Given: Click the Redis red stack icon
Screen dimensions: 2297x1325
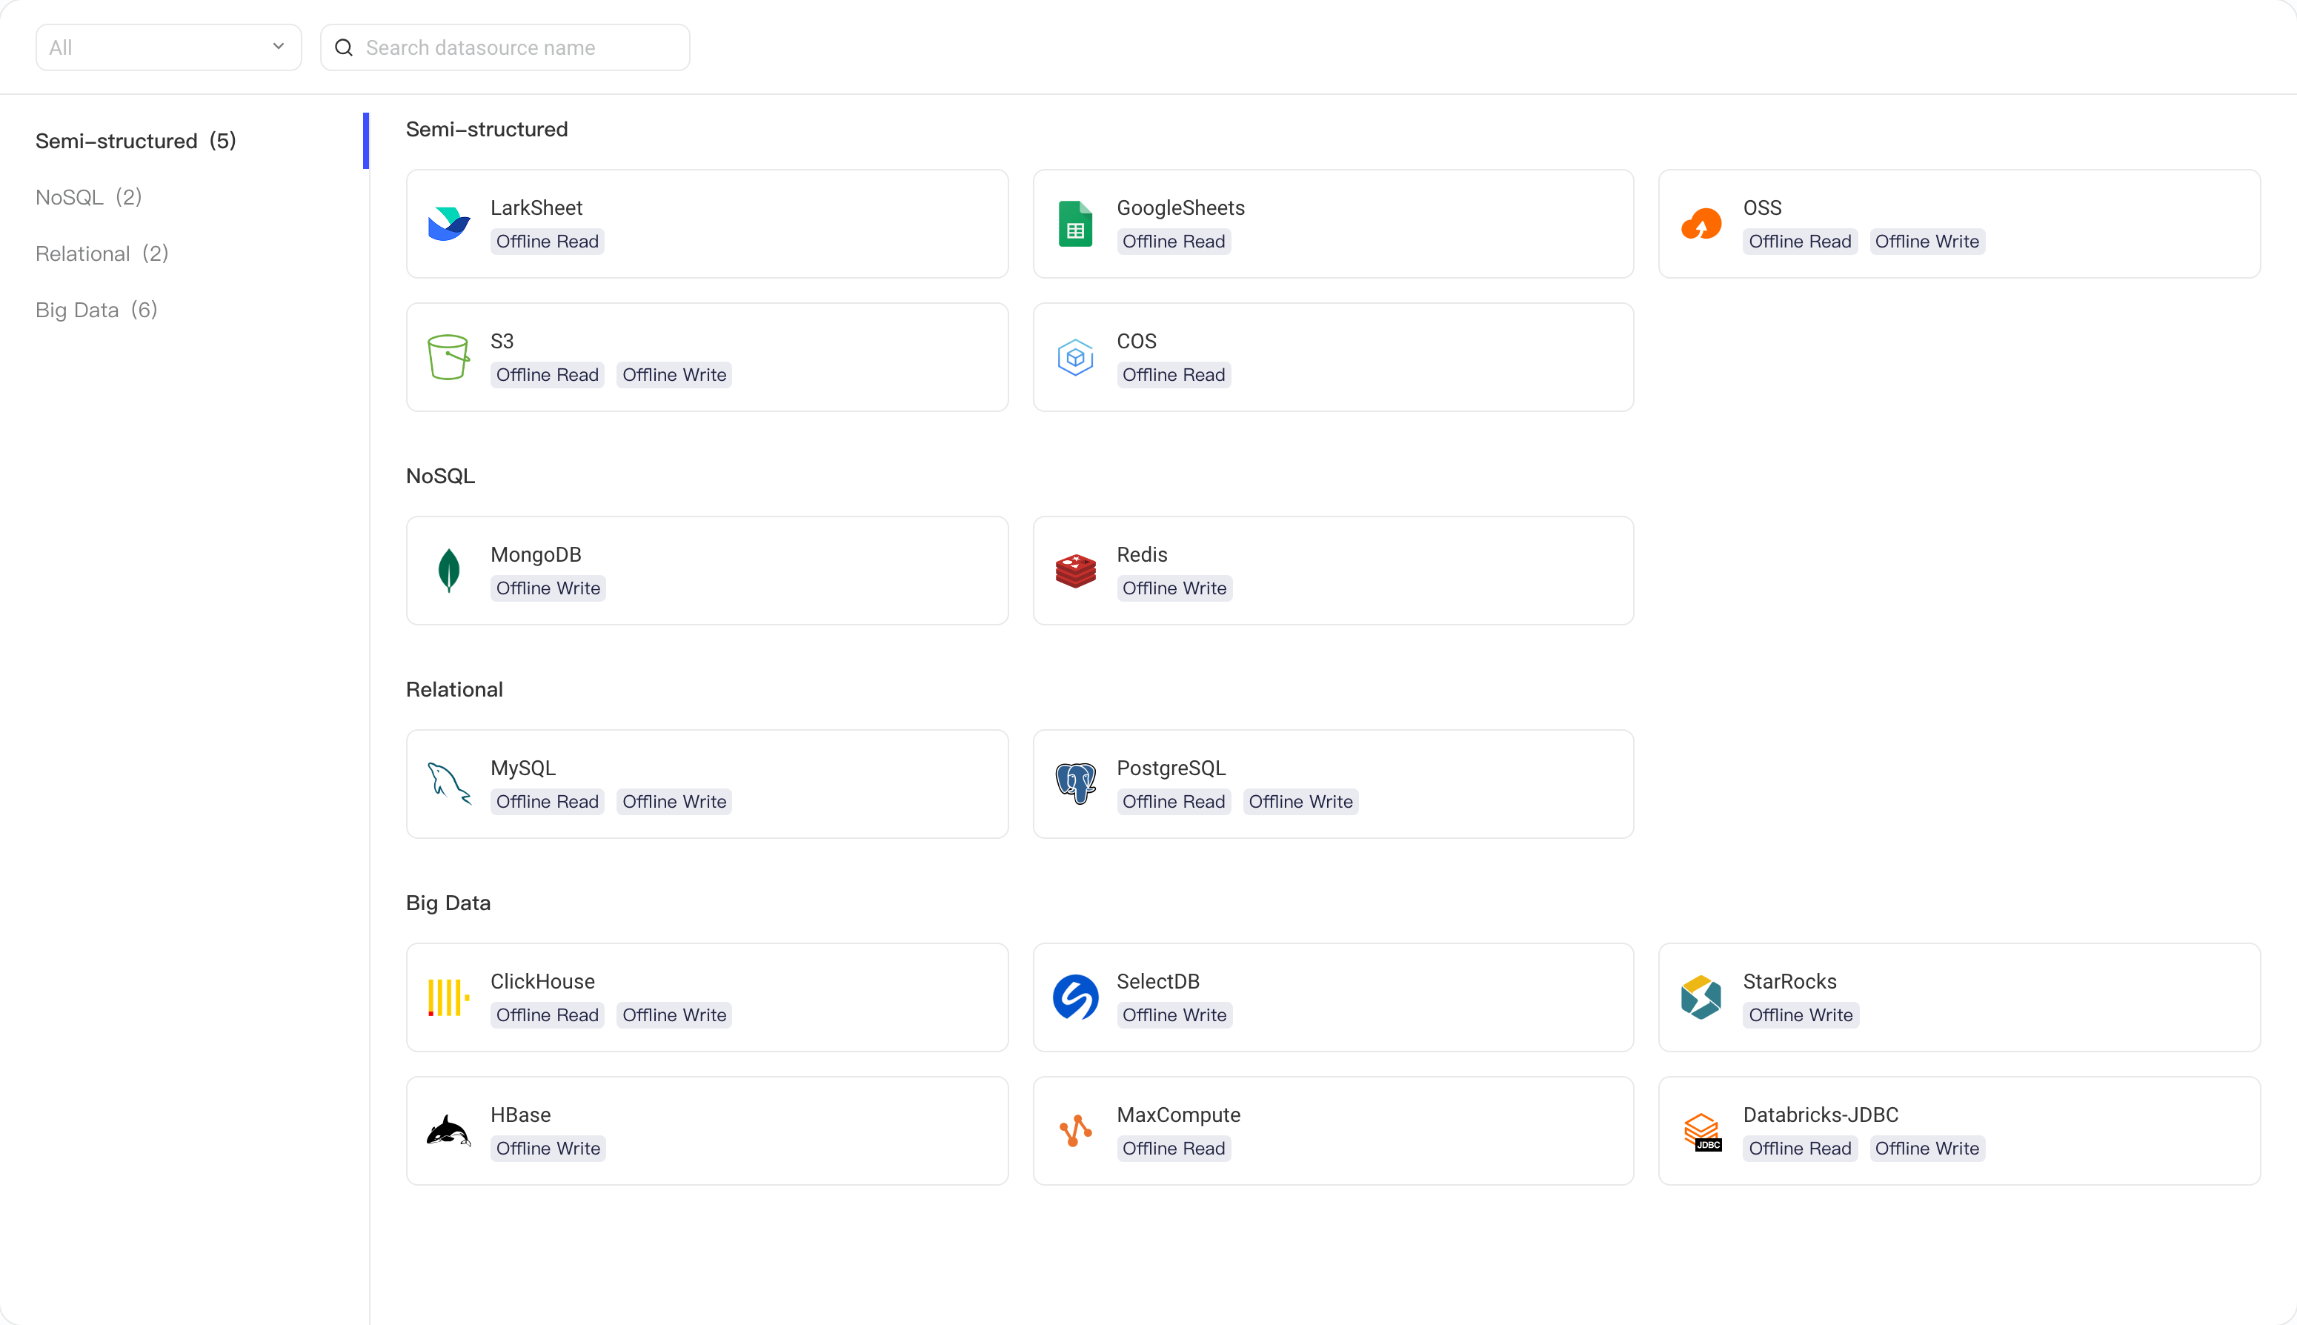Looking at the screenshot, I should [x=1075, y=571].
